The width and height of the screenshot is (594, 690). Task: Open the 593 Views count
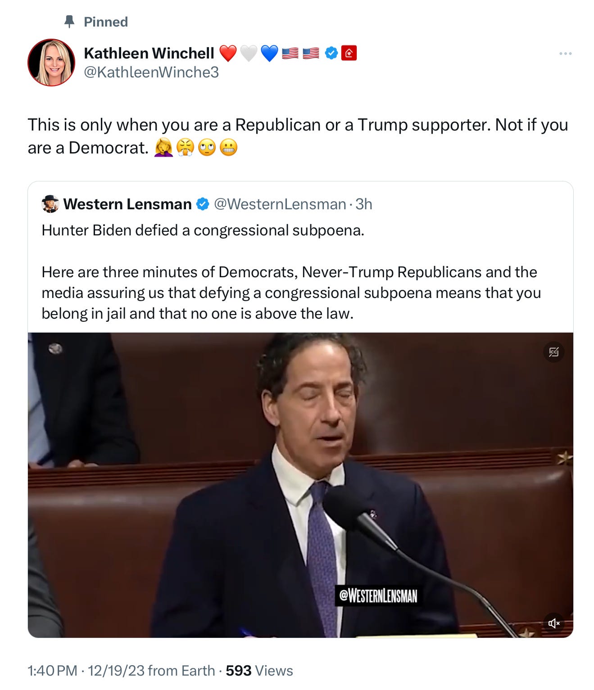pyautogui.click(x=259, y=670)
